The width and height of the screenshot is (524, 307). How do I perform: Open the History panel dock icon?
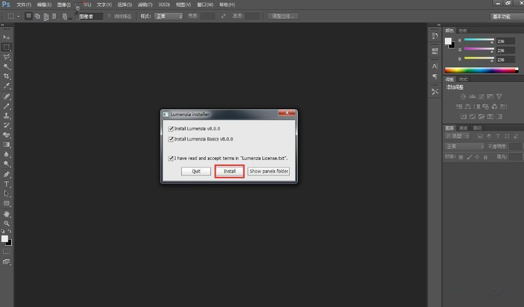435,35
